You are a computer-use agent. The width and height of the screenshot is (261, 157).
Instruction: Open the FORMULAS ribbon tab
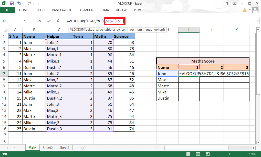pos(86,10)
